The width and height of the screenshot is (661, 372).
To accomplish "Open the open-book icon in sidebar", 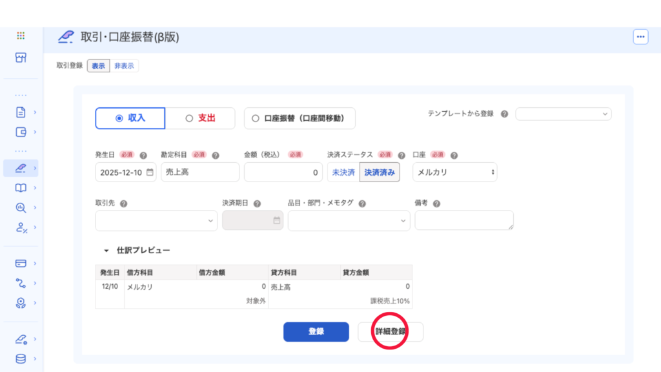I will point(21,188).
